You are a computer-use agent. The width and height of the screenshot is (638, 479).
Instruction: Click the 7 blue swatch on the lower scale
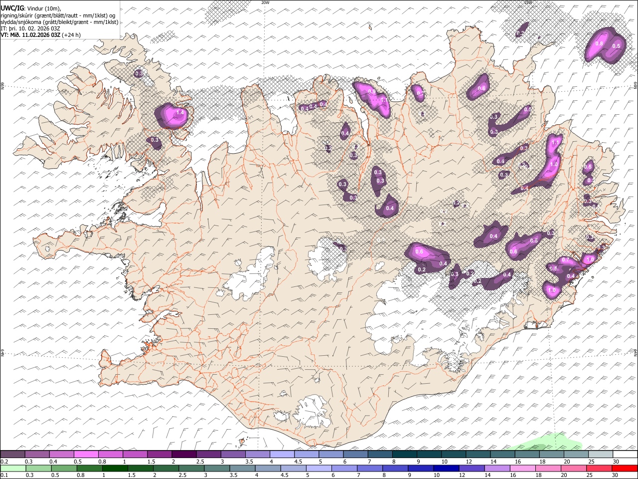(x=370, y=469)
